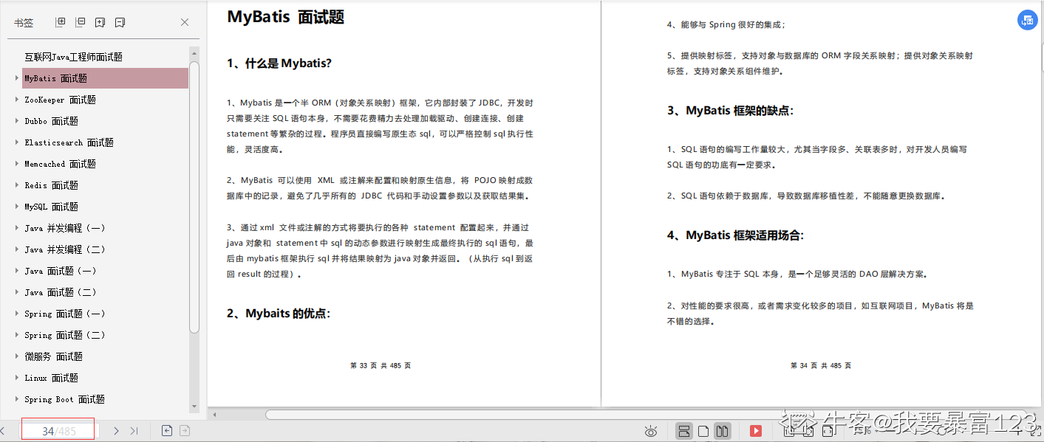Click the 书签 panel title

coord(24,23)
